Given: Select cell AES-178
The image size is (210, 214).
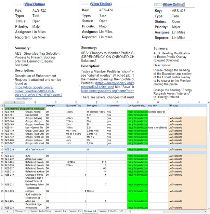Looking at the screenshot, I should tap(15, 118).
